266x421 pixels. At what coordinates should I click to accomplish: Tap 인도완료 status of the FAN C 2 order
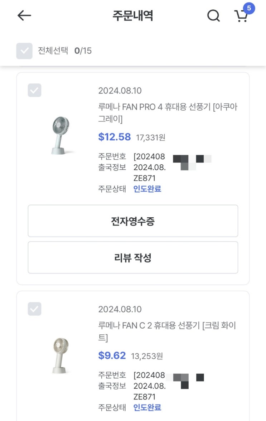pyautogui.click(x=147, y=407)
